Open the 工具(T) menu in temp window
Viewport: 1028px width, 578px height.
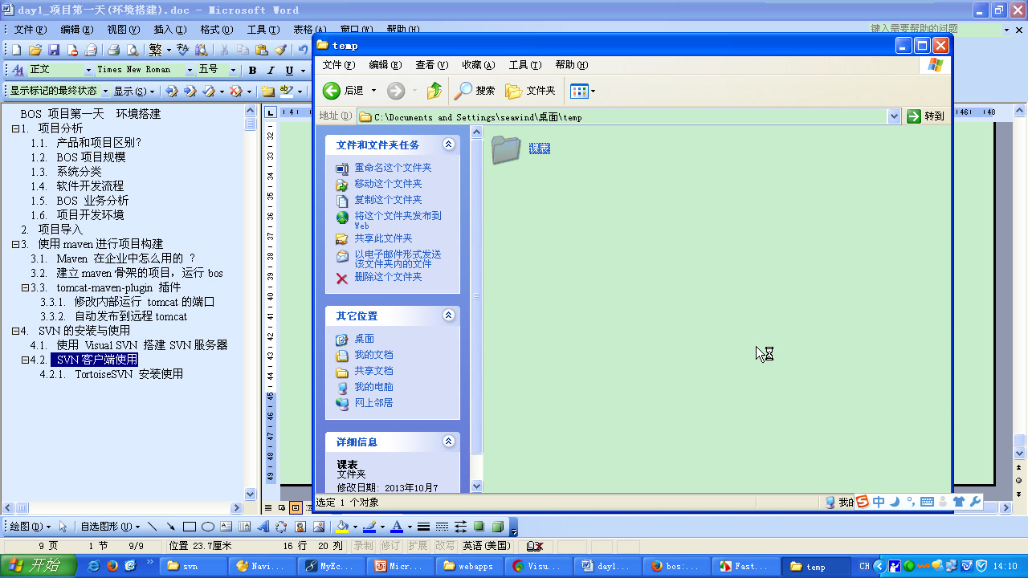524,65
